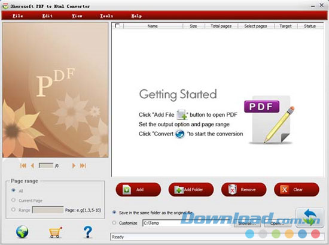The height and width of the screenshot is (245, 329).
Task: Click the shopping cart purchase icon
Action: (56, 232)
